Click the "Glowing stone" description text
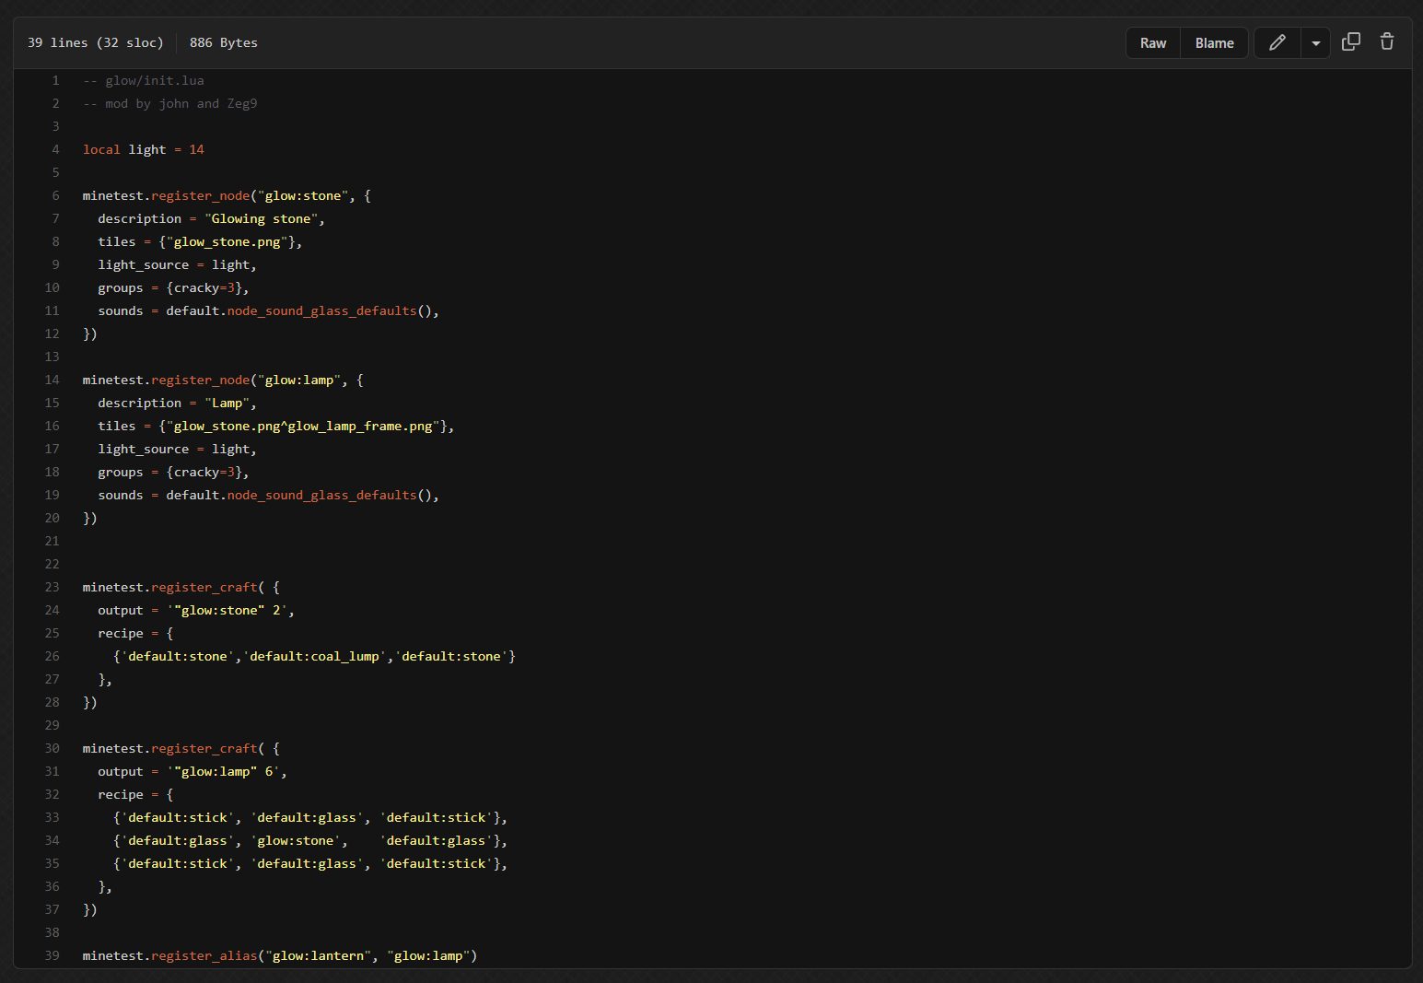The image size is (1423, 983). click(x=262, y=218)
